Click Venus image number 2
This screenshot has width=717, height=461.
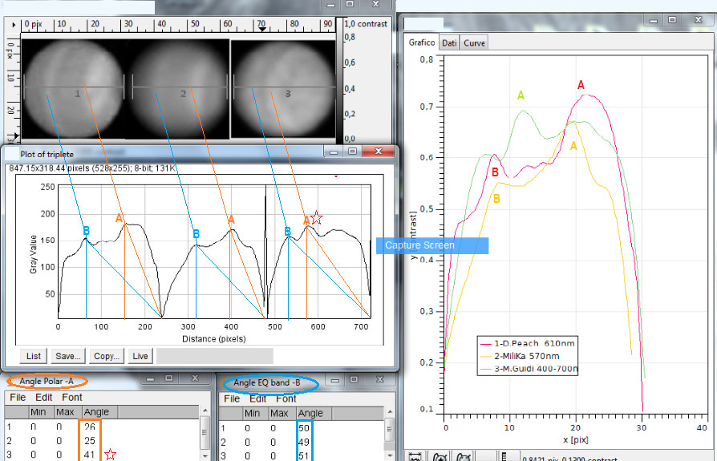coord(178,89)
